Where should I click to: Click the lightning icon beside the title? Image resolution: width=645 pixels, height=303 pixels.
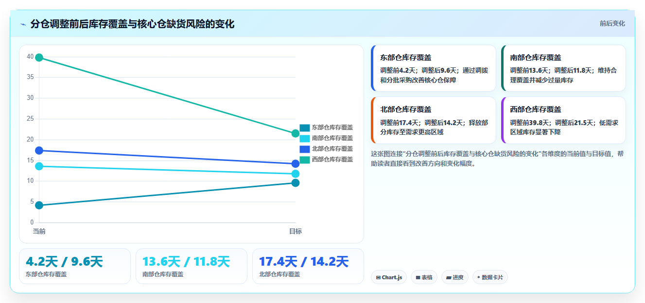pyautogui.click(x=23, y=24)
